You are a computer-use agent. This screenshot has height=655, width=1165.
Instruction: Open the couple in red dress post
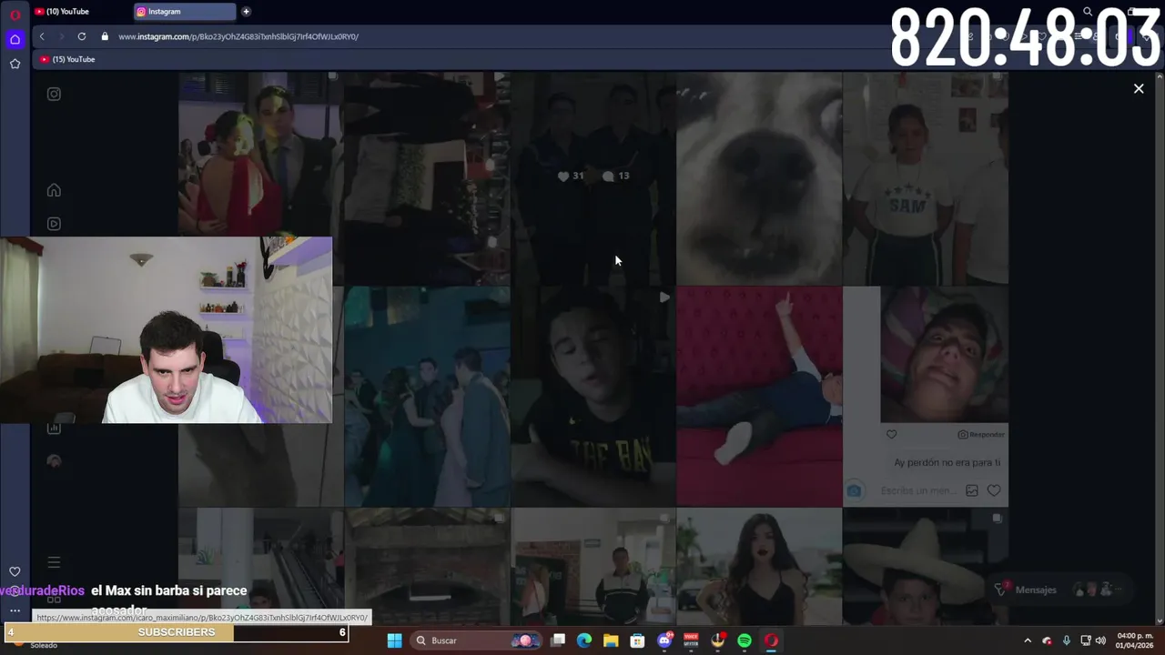click(260, 155)
